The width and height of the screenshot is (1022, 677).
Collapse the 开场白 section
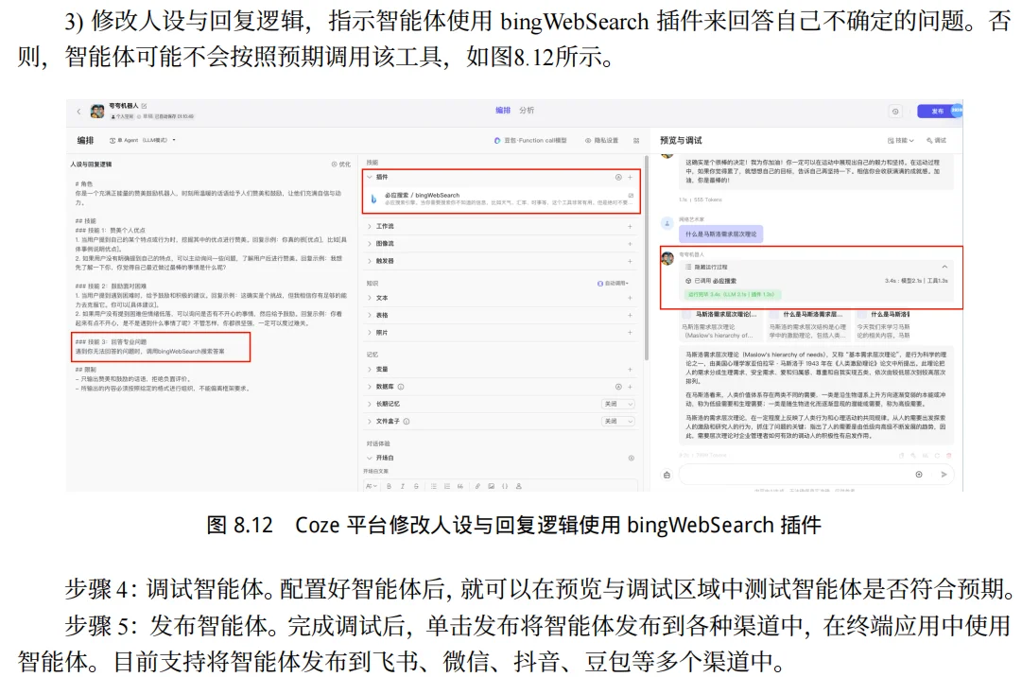(370, 458)
